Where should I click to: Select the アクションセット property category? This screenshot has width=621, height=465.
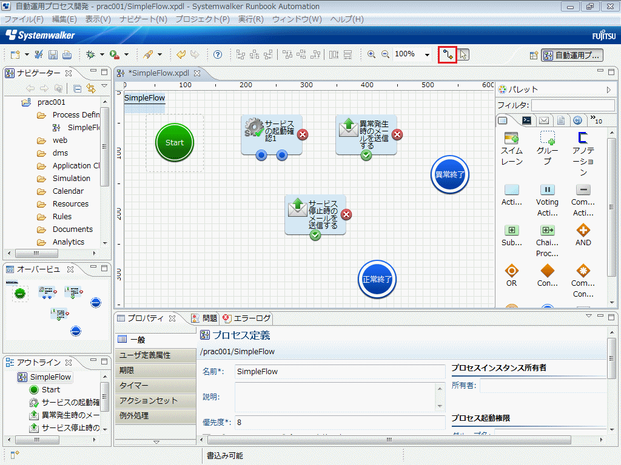(x=156, y=401)
